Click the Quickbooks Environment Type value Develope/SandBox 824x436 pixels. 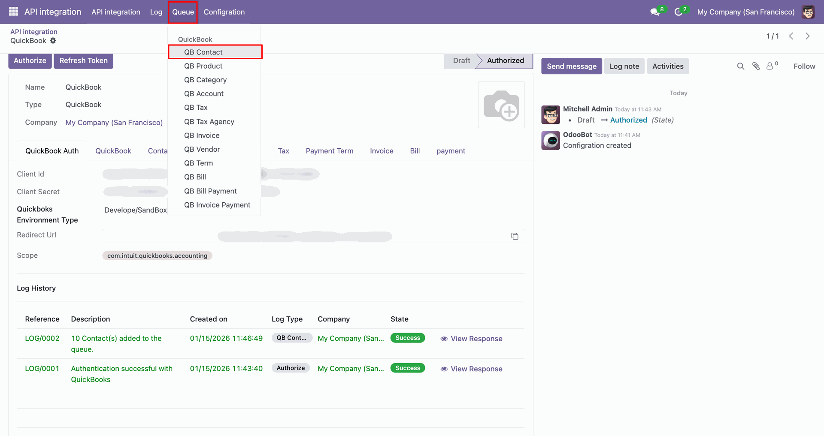tap(136, 210)
